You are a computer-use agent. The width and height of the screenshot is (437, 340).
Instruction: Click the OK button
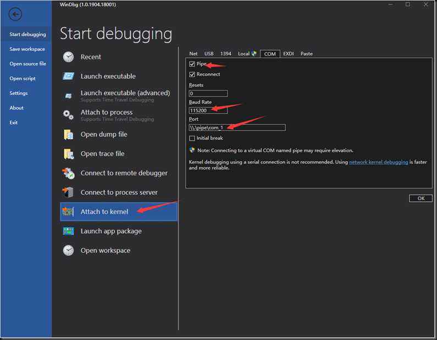(421, 198)
